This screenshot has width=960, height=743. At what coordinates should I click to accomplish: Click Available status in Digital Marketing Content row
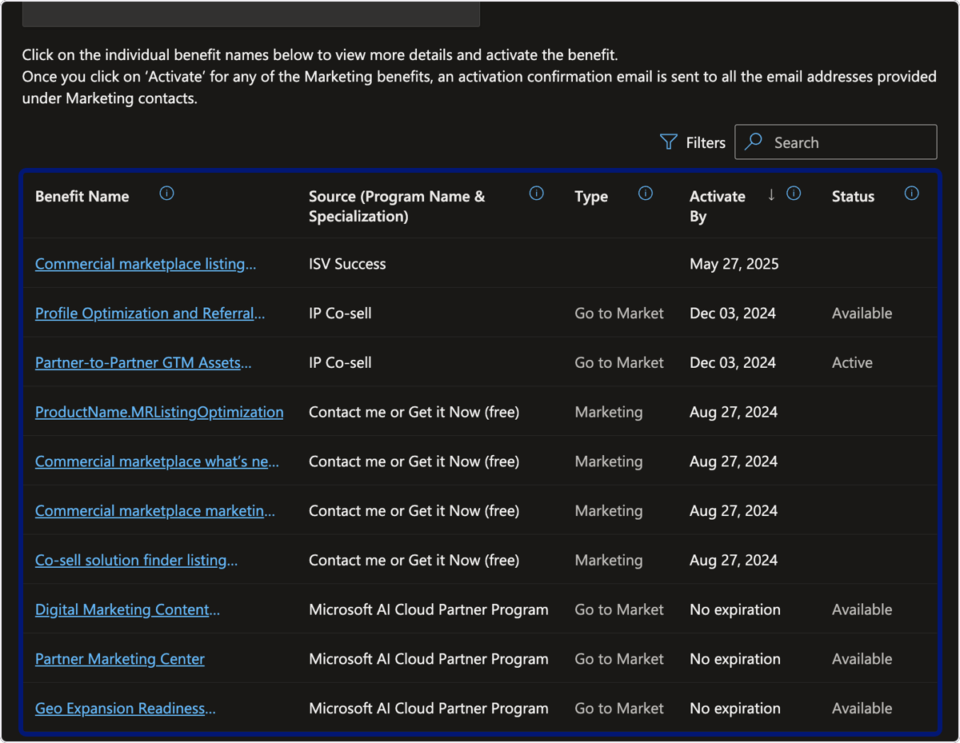[x=862, y=610]
